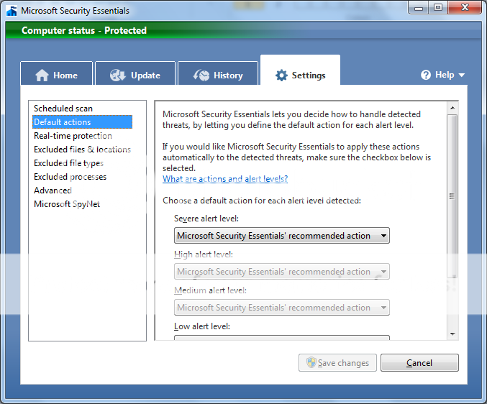Click the Update globe download icon
This screenshot has height=404, width=487.
click(118, 75)
